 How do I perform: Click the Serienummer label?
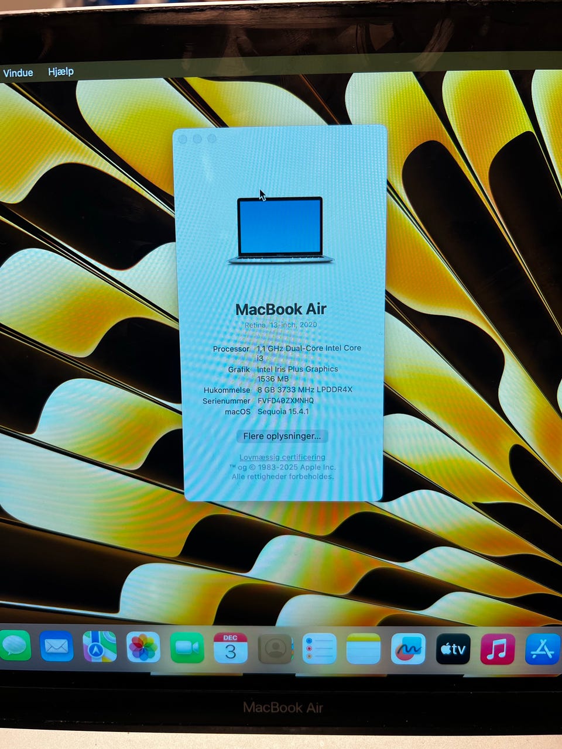tap(227, 401)
